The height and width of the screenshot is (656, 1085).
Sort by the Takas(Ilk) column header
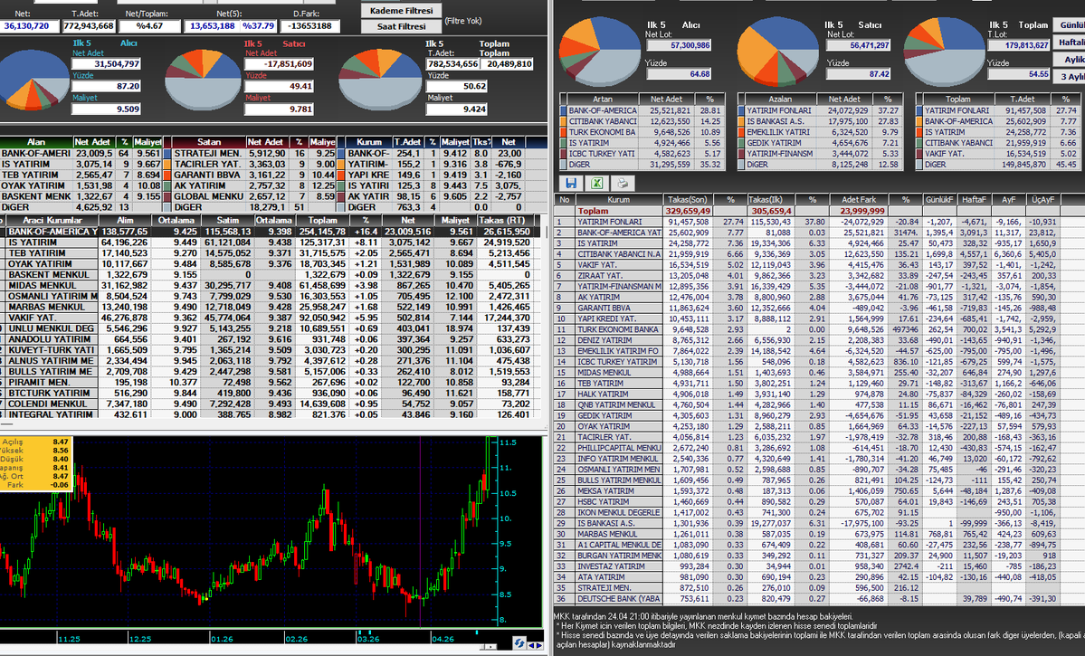pyautogui.click(x=769, y=199)
